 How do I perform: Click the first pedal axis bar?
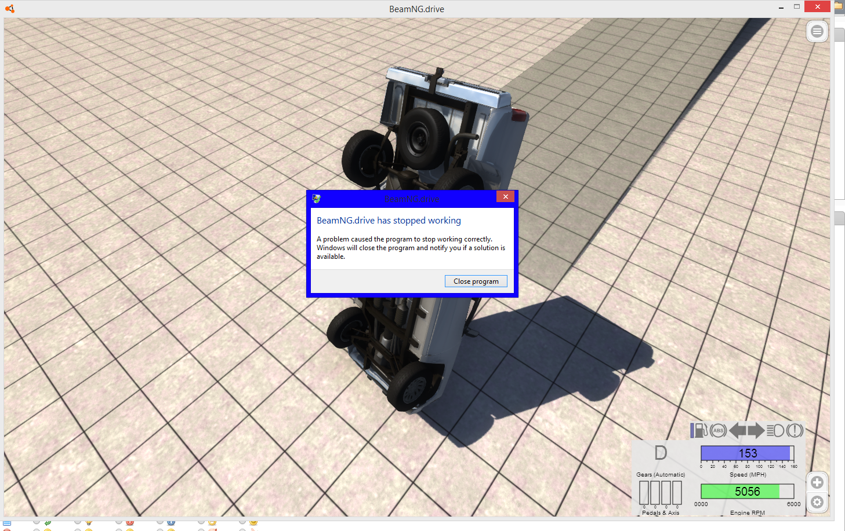point(644,493)
